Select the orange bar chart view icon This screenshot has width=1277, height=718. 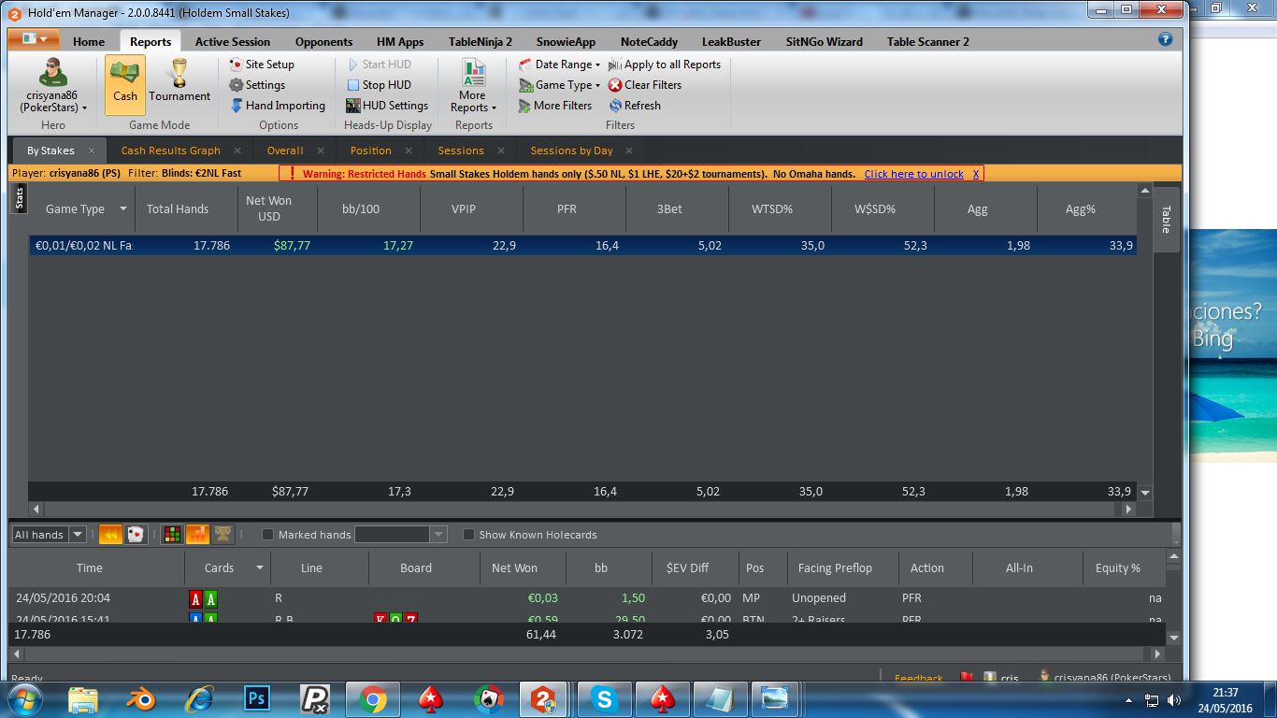click(x=197, y=534)
